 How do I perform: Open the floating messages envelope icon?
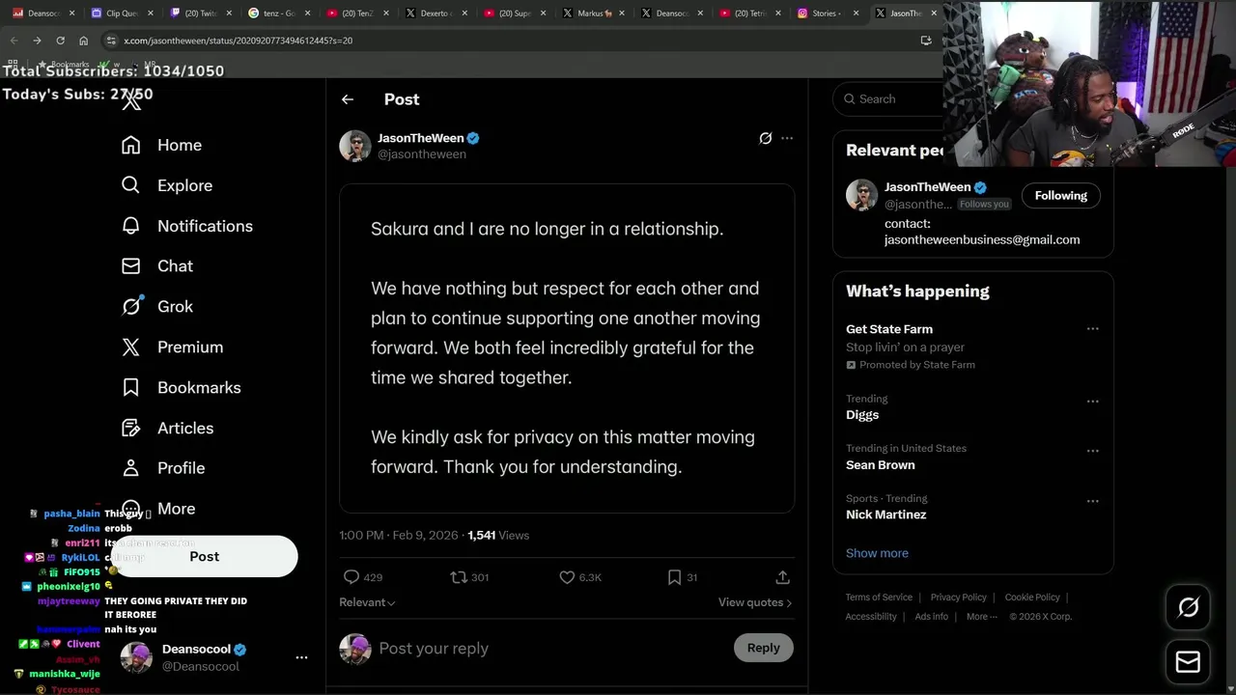(x=1188, y=662)
